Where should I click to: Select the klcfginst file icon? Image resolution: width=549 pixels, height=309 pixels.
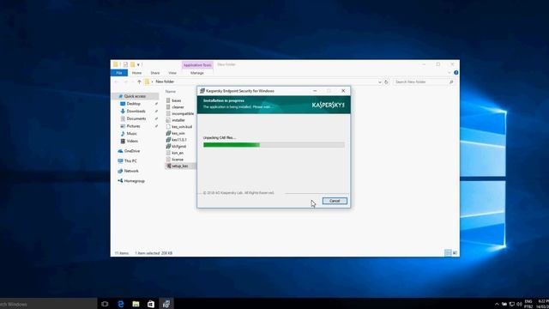(168, 146)
